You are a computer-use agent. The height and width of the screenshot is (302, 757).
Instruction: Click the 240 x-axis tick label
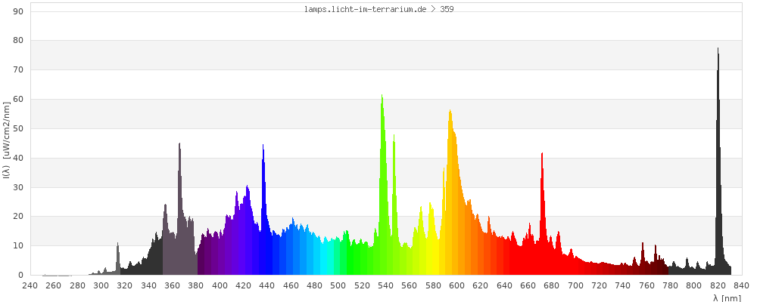[30, 285]
